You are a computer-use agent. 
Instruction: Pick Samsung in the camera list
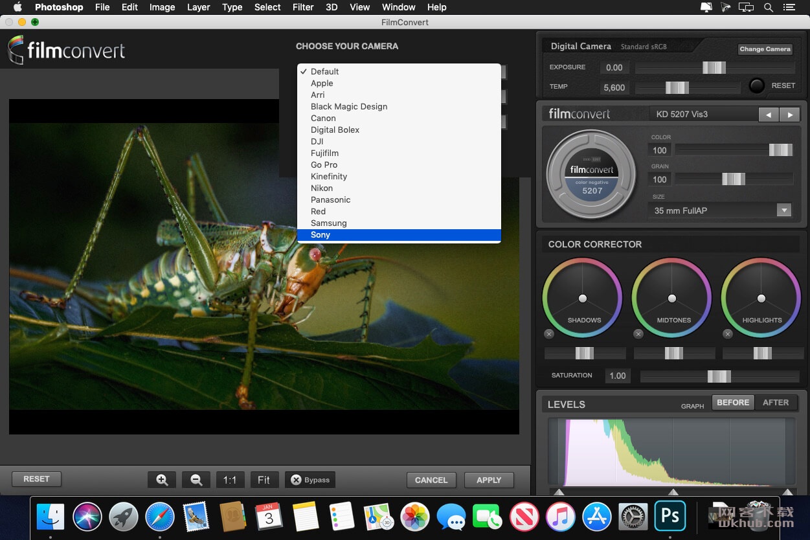tap(399, 223)
